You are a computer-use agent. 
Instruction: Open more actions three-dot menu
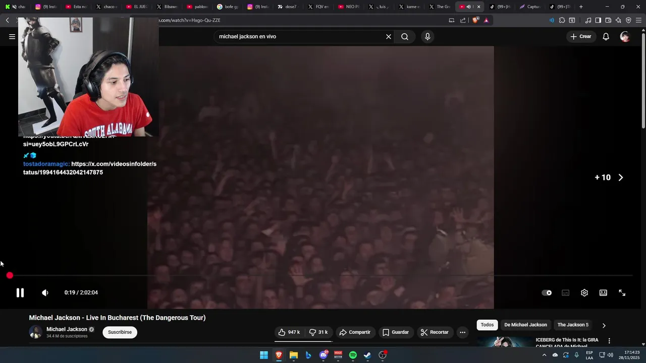[x=462, y=332]
